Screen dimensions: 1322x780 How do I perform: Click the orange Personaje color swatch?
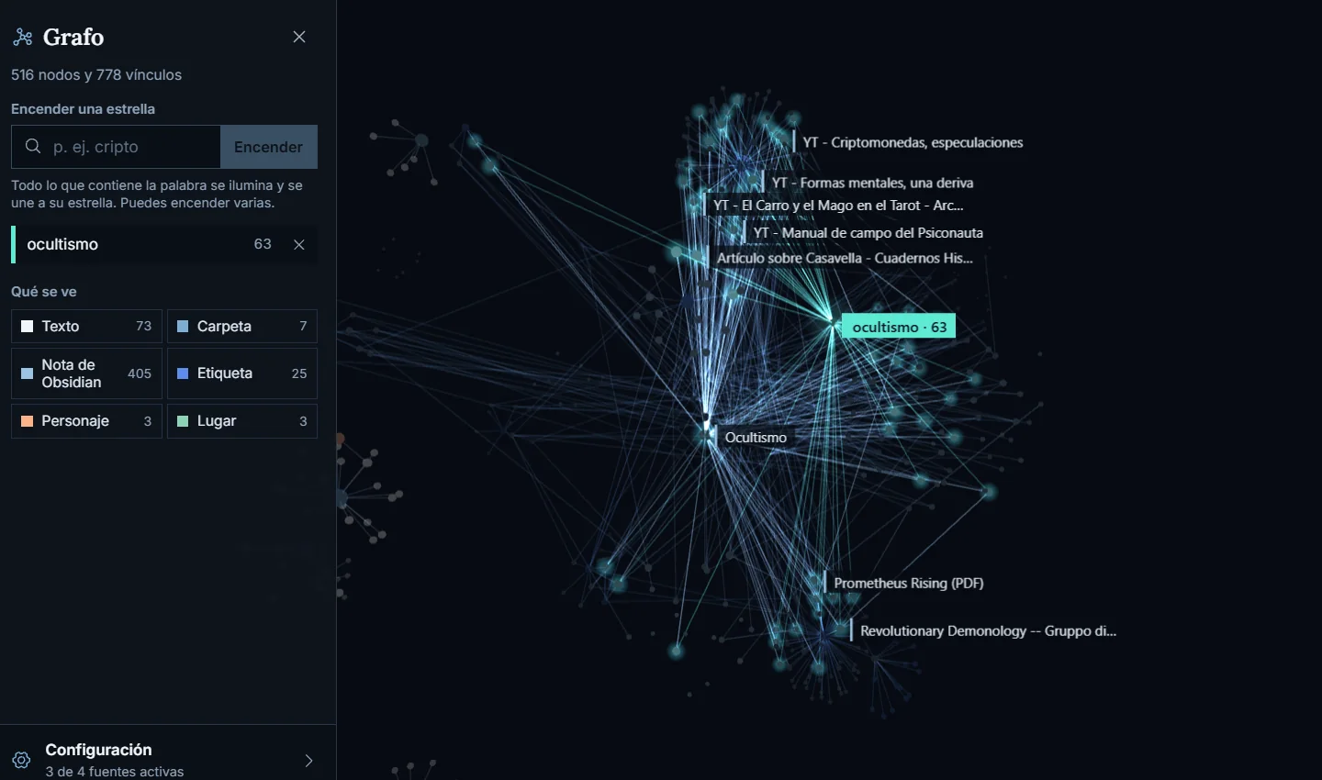(27, 421)
